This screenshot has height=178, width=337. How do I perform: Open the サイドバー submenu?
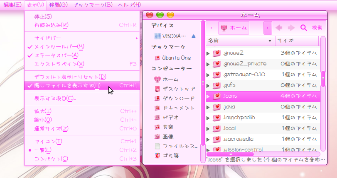click(x=82, y=38)
